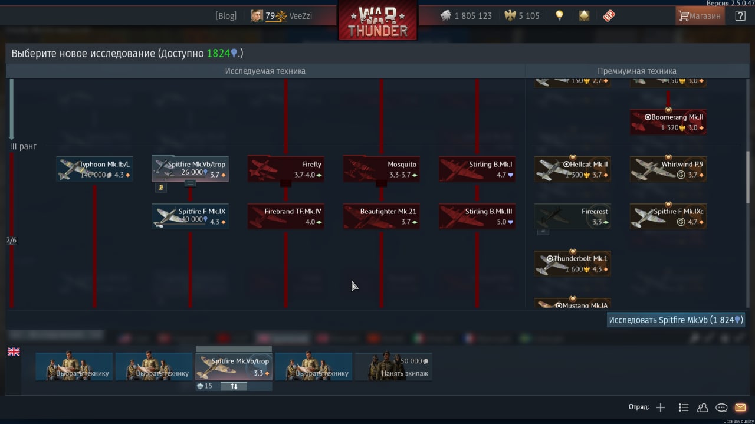This screenshot has height=424, width=755.
Task: Toggle the swap arrows under Spitfire crew slot
Action: [x=234, y=386]
